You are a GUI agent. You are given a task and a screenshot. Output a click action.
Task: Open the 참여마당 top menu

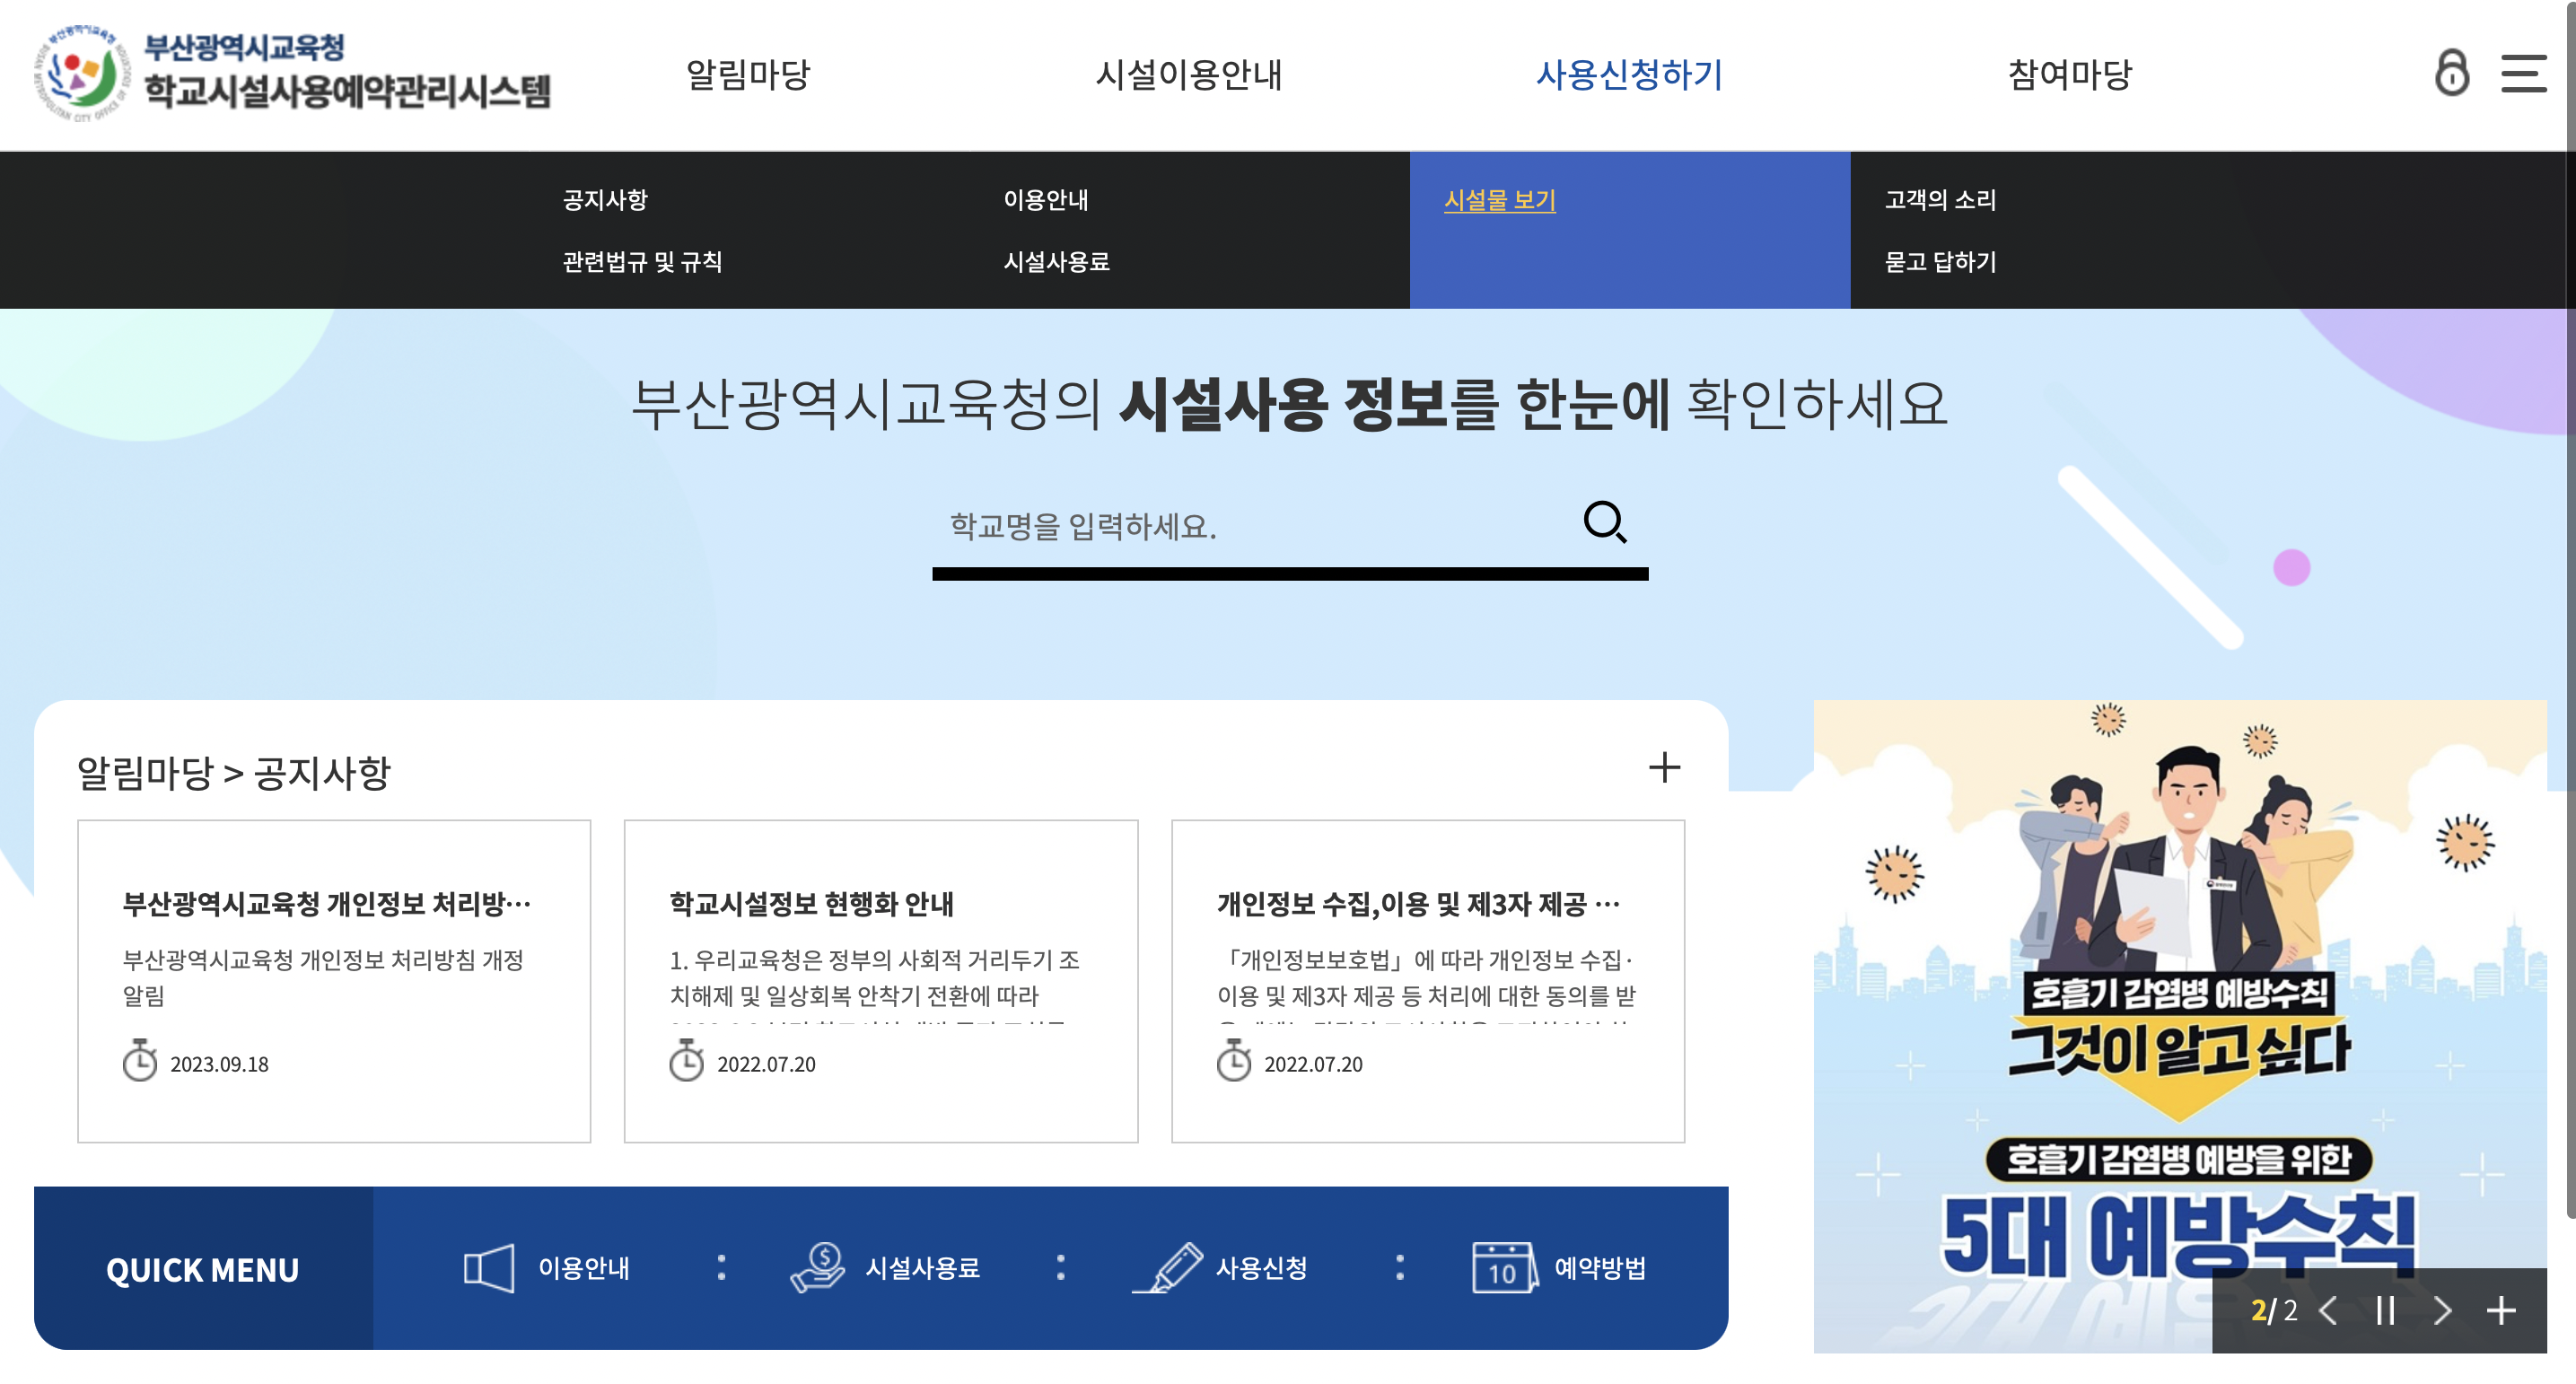(2069, 74)
